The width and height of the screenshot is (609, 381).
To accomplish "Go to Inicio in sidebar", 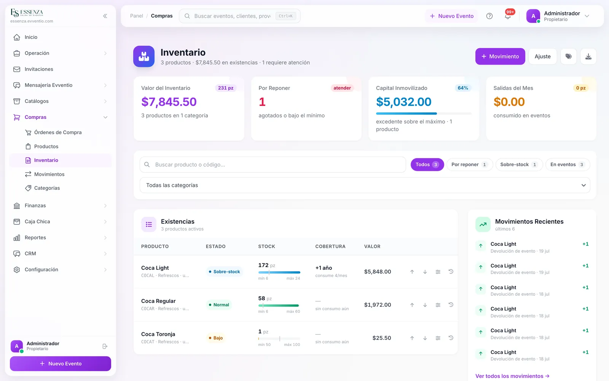I will [61, 37].
